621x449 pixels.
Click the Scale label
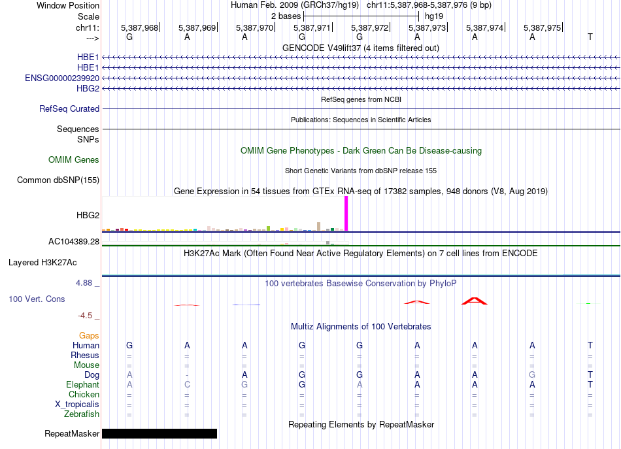click(88, 16)
